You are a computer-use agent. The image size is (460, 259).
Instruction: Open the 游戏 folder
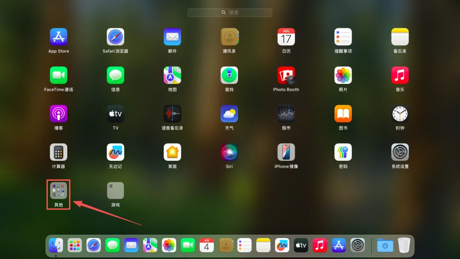click(115, 190)
